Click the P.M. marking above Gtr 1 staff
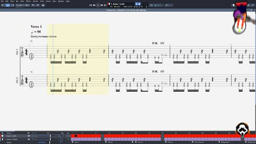Image resolution: width=256 pixels, height=144 pixels. (155, 43)
